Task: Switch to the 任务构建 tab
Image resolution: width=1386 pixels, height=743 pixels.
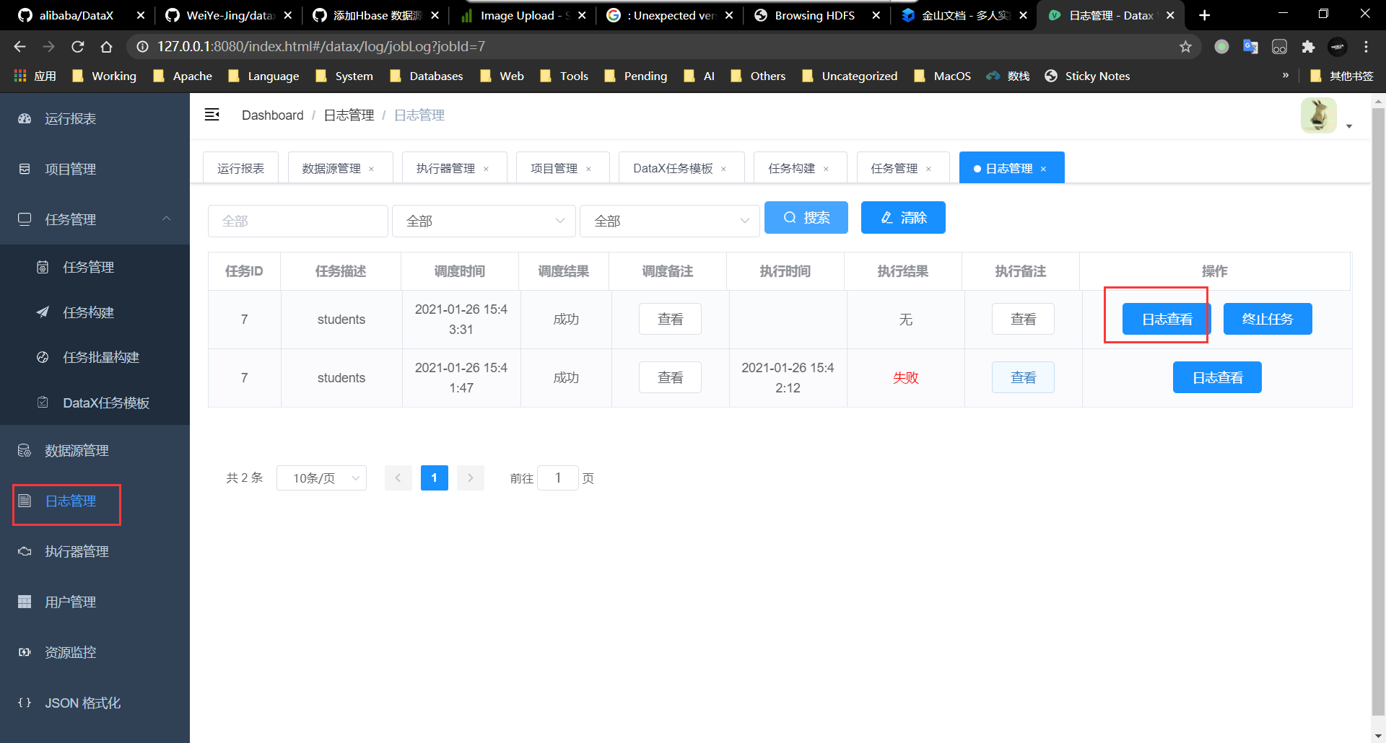Action: [792, 167]
